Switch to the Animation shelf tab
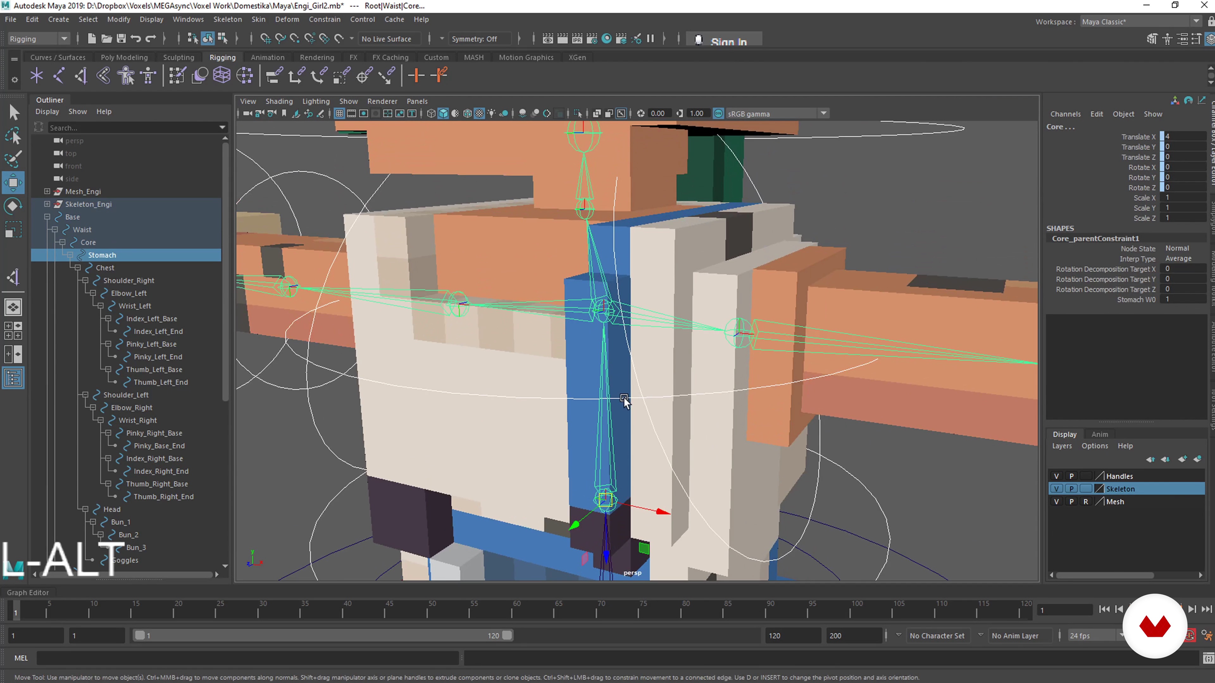 coord(267,58)
